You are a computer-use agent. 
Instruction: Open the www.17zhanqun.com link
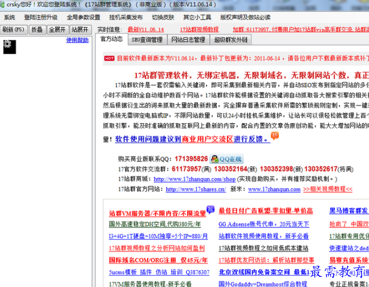(x=274, y=189)
